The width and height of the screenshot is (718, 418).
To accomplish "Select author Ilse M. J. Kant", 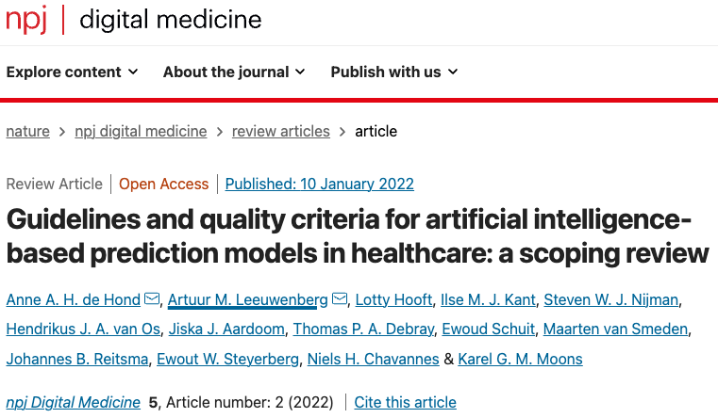I will coord(488,300).
